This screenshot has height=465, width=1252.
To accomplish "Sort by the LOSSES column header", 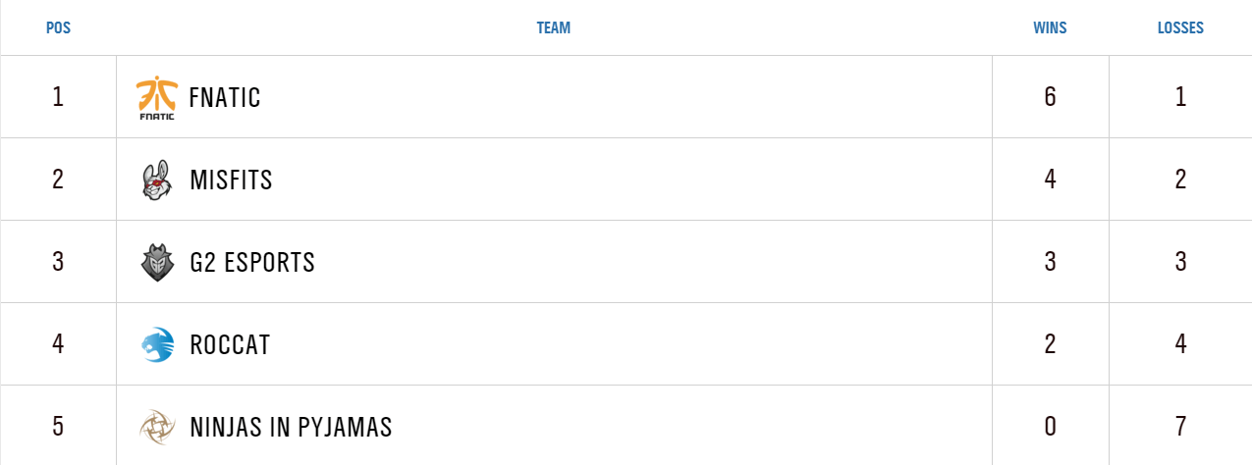I will click(x=1180, y=28).
